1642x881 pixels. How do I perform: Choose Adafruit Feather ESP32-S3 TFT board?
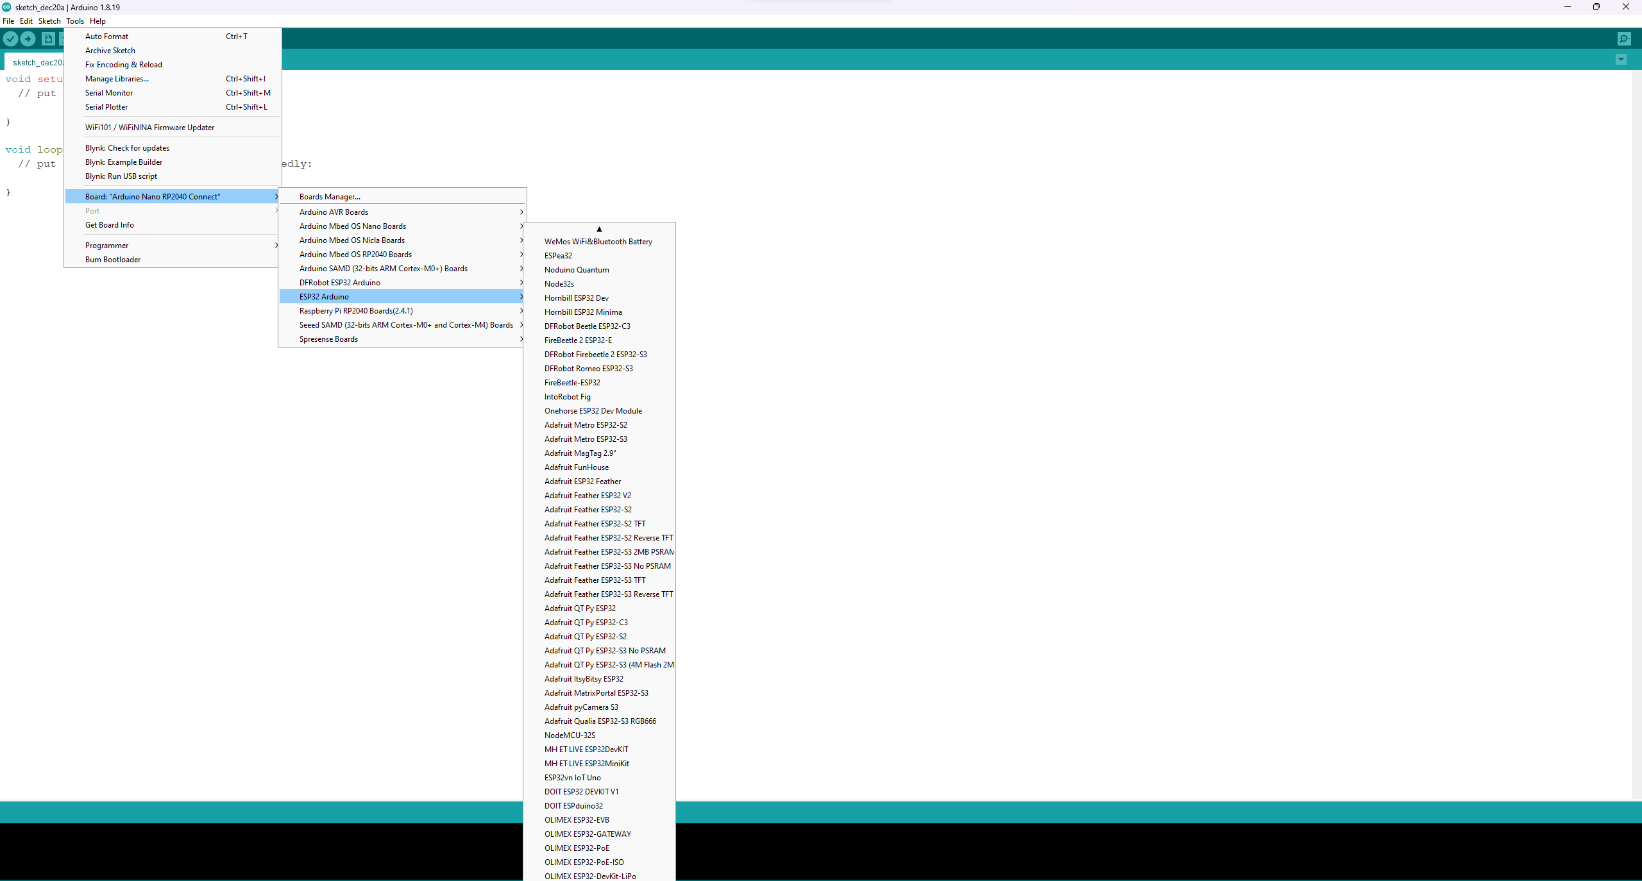[x=595, y=580]
